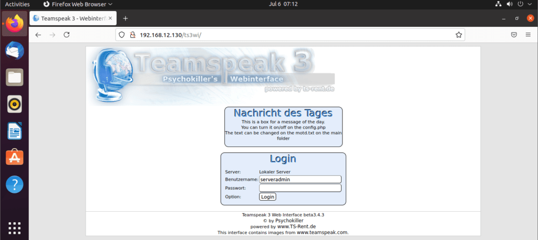Click the Login button
The height and width of the screenshot is (240, 538).
267,197
